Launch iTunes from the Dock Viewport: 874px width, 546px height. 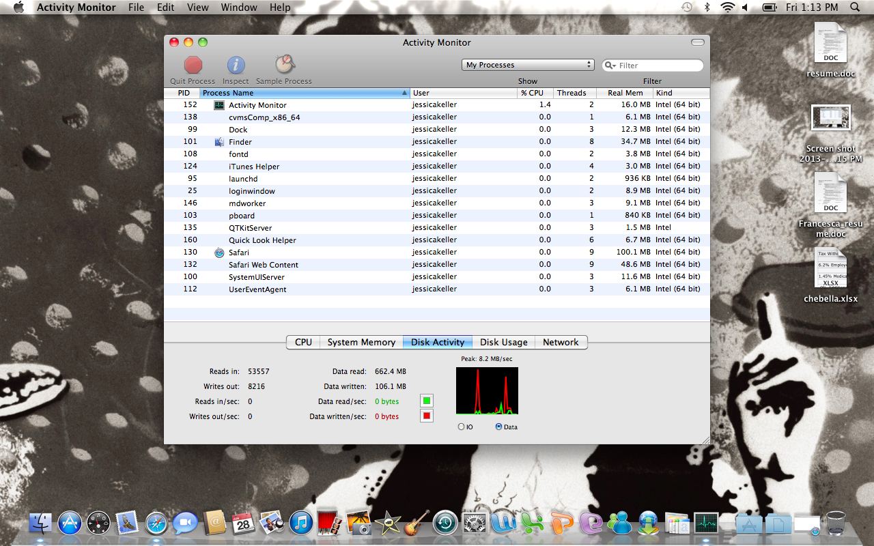(x=300, y=523)
